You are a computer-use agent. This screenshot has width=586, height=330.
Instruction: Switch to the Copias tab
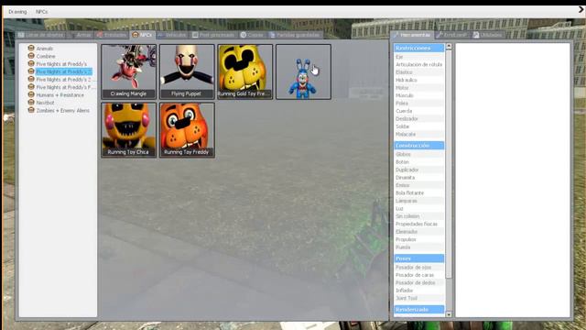click(x=252, y=35)
